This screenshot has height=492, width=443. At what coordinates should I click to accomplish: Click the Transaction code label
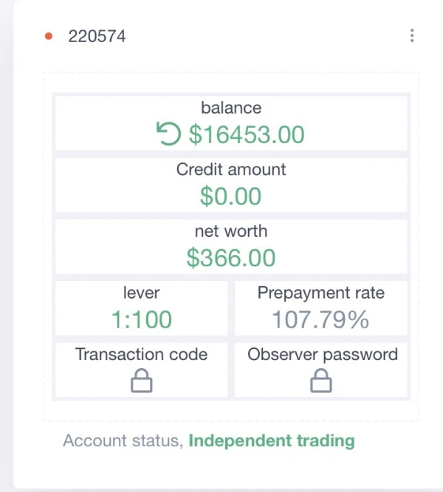click(141, 354)
